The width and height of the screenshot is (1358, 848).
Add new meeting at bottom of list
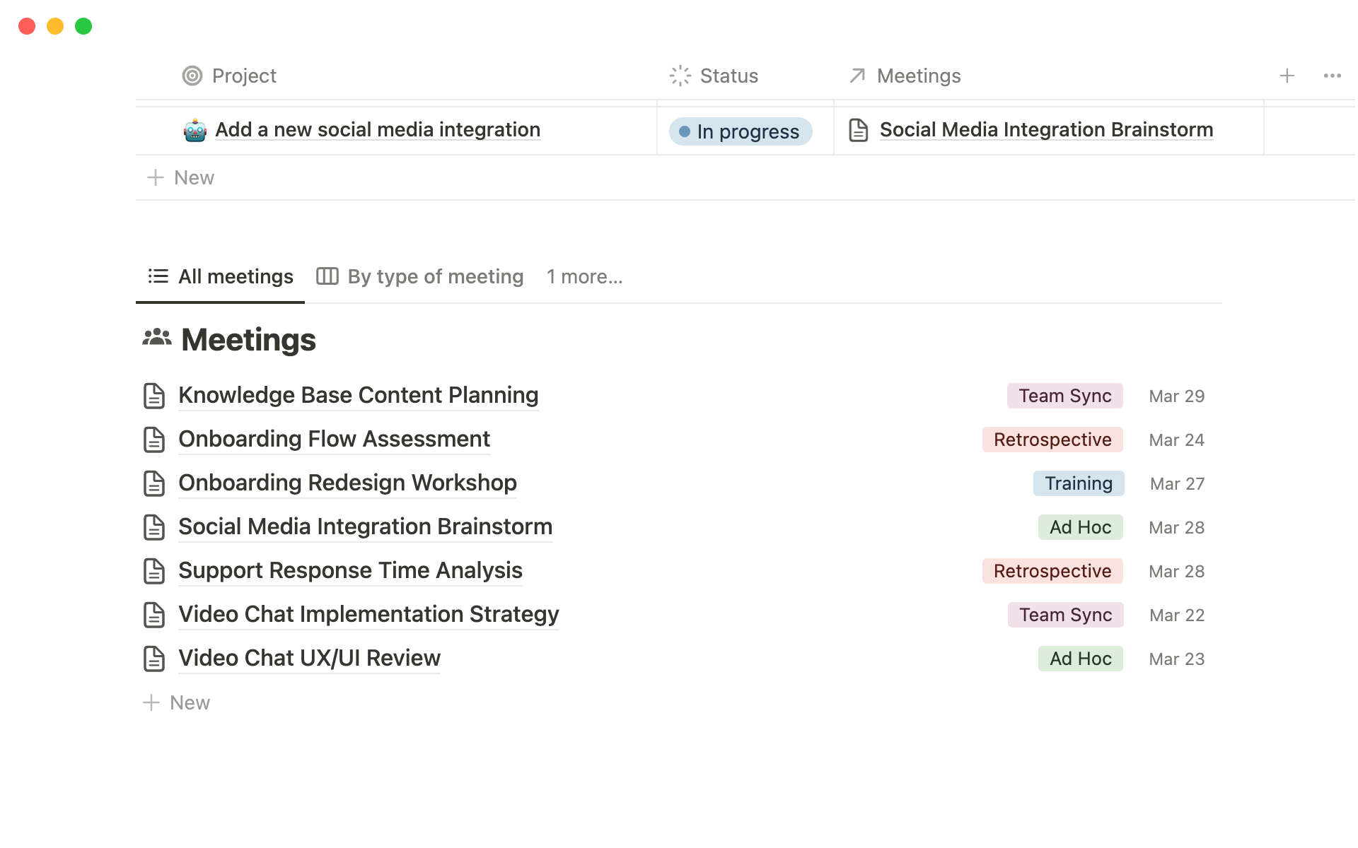click(177, 702)
